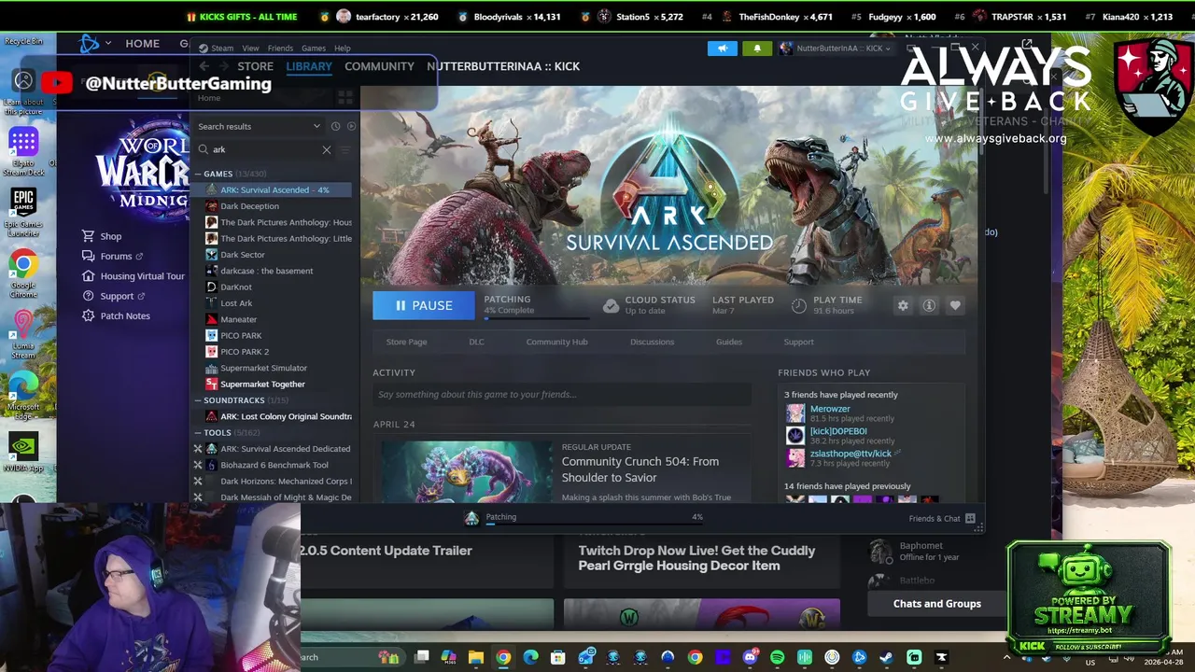Open the Help menu in Steam
This screenshot has width=1195, height=672.
coord(343,48)
